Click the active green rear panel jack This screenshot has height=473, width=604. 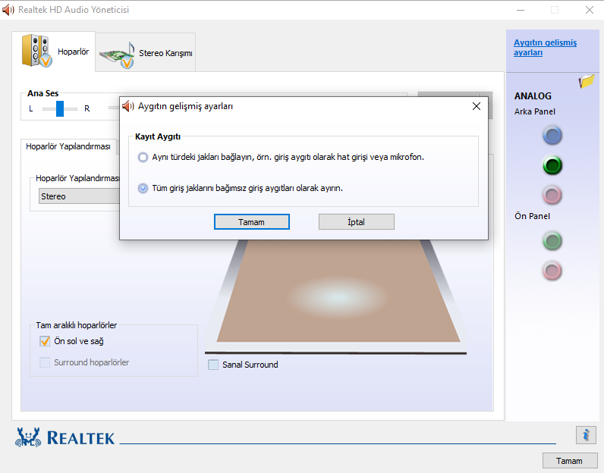click(x=552, y=165)
